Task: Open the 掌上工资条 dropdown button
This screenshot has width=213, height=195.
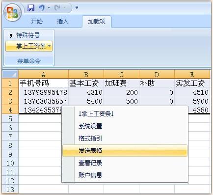Action: [x=29, y=46]
